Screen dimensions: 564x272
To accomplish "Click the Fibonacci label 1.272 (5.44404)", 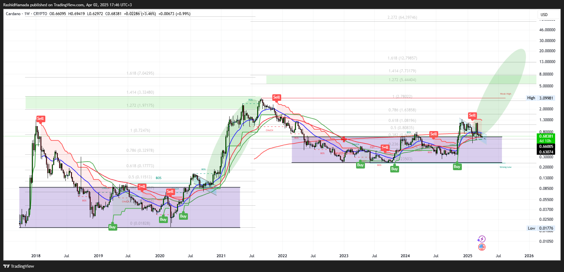I will [x=402, y=80].
